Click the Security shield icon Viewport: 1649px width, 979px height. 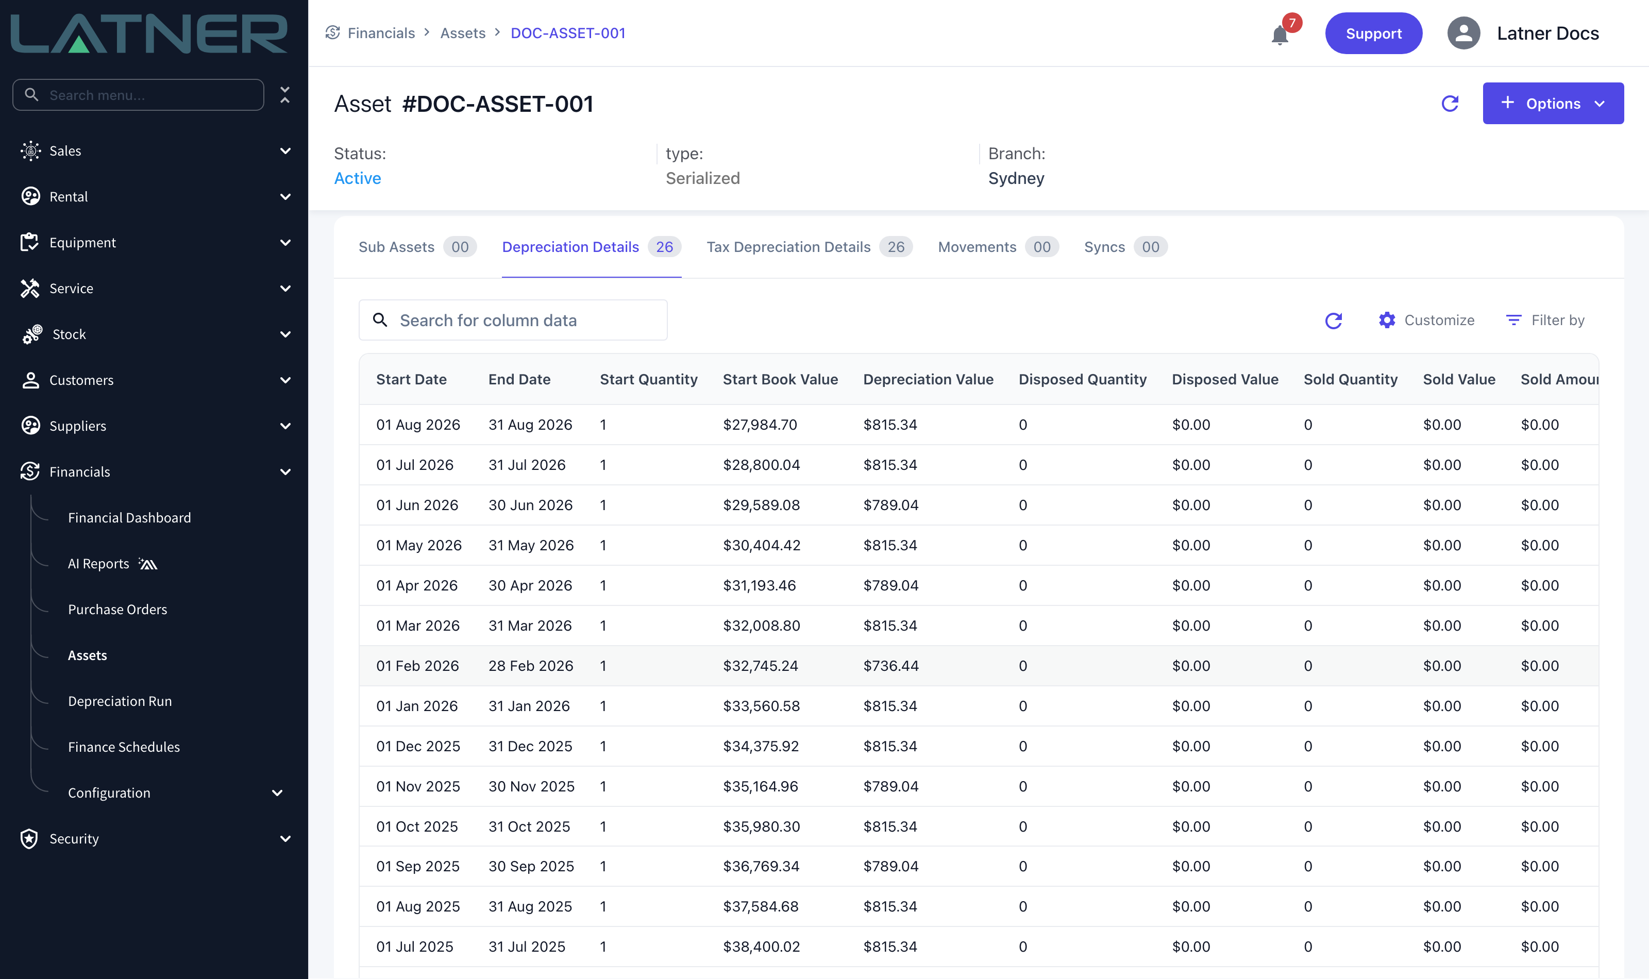coord(29,838)
